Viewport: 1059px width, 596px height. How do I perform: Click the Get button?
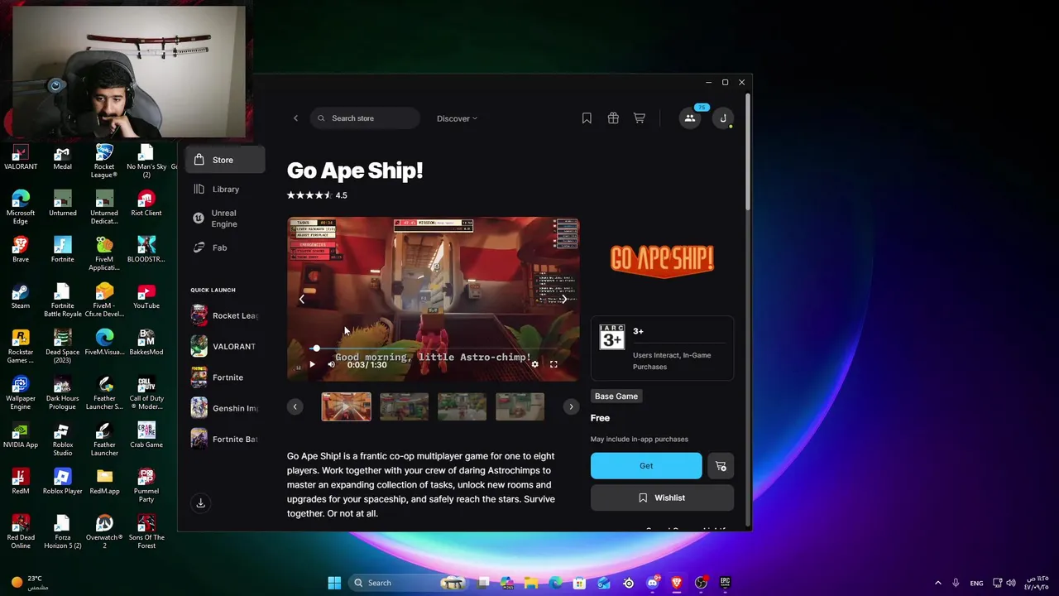[x=646, y=466]
